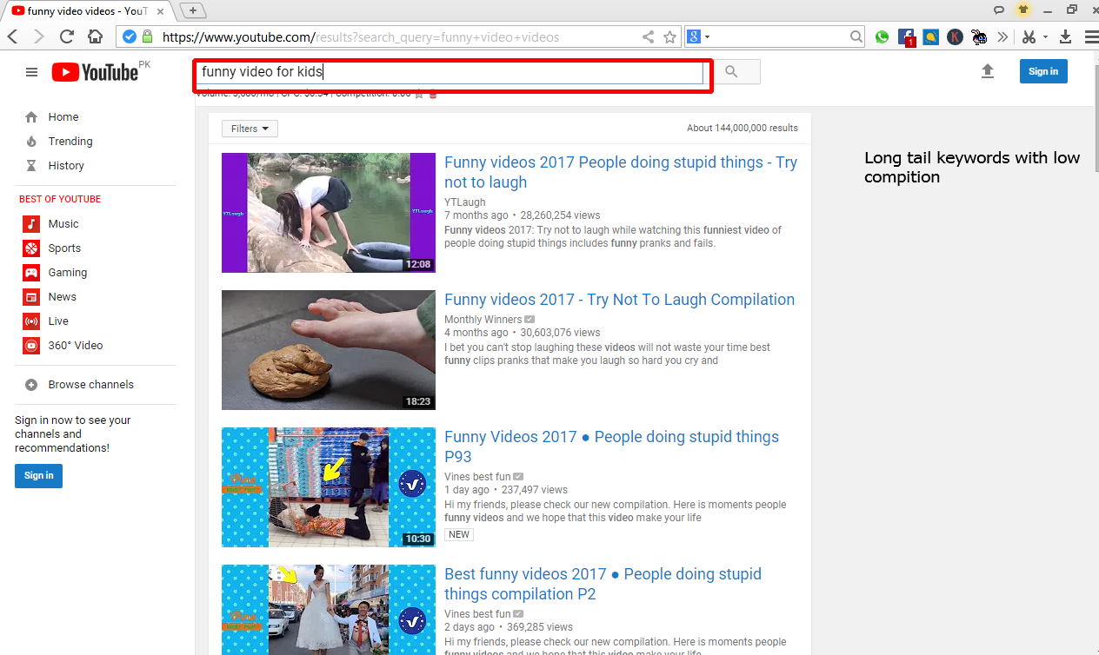
Task: Click the Sports channel icon
Action: point(31,248)
